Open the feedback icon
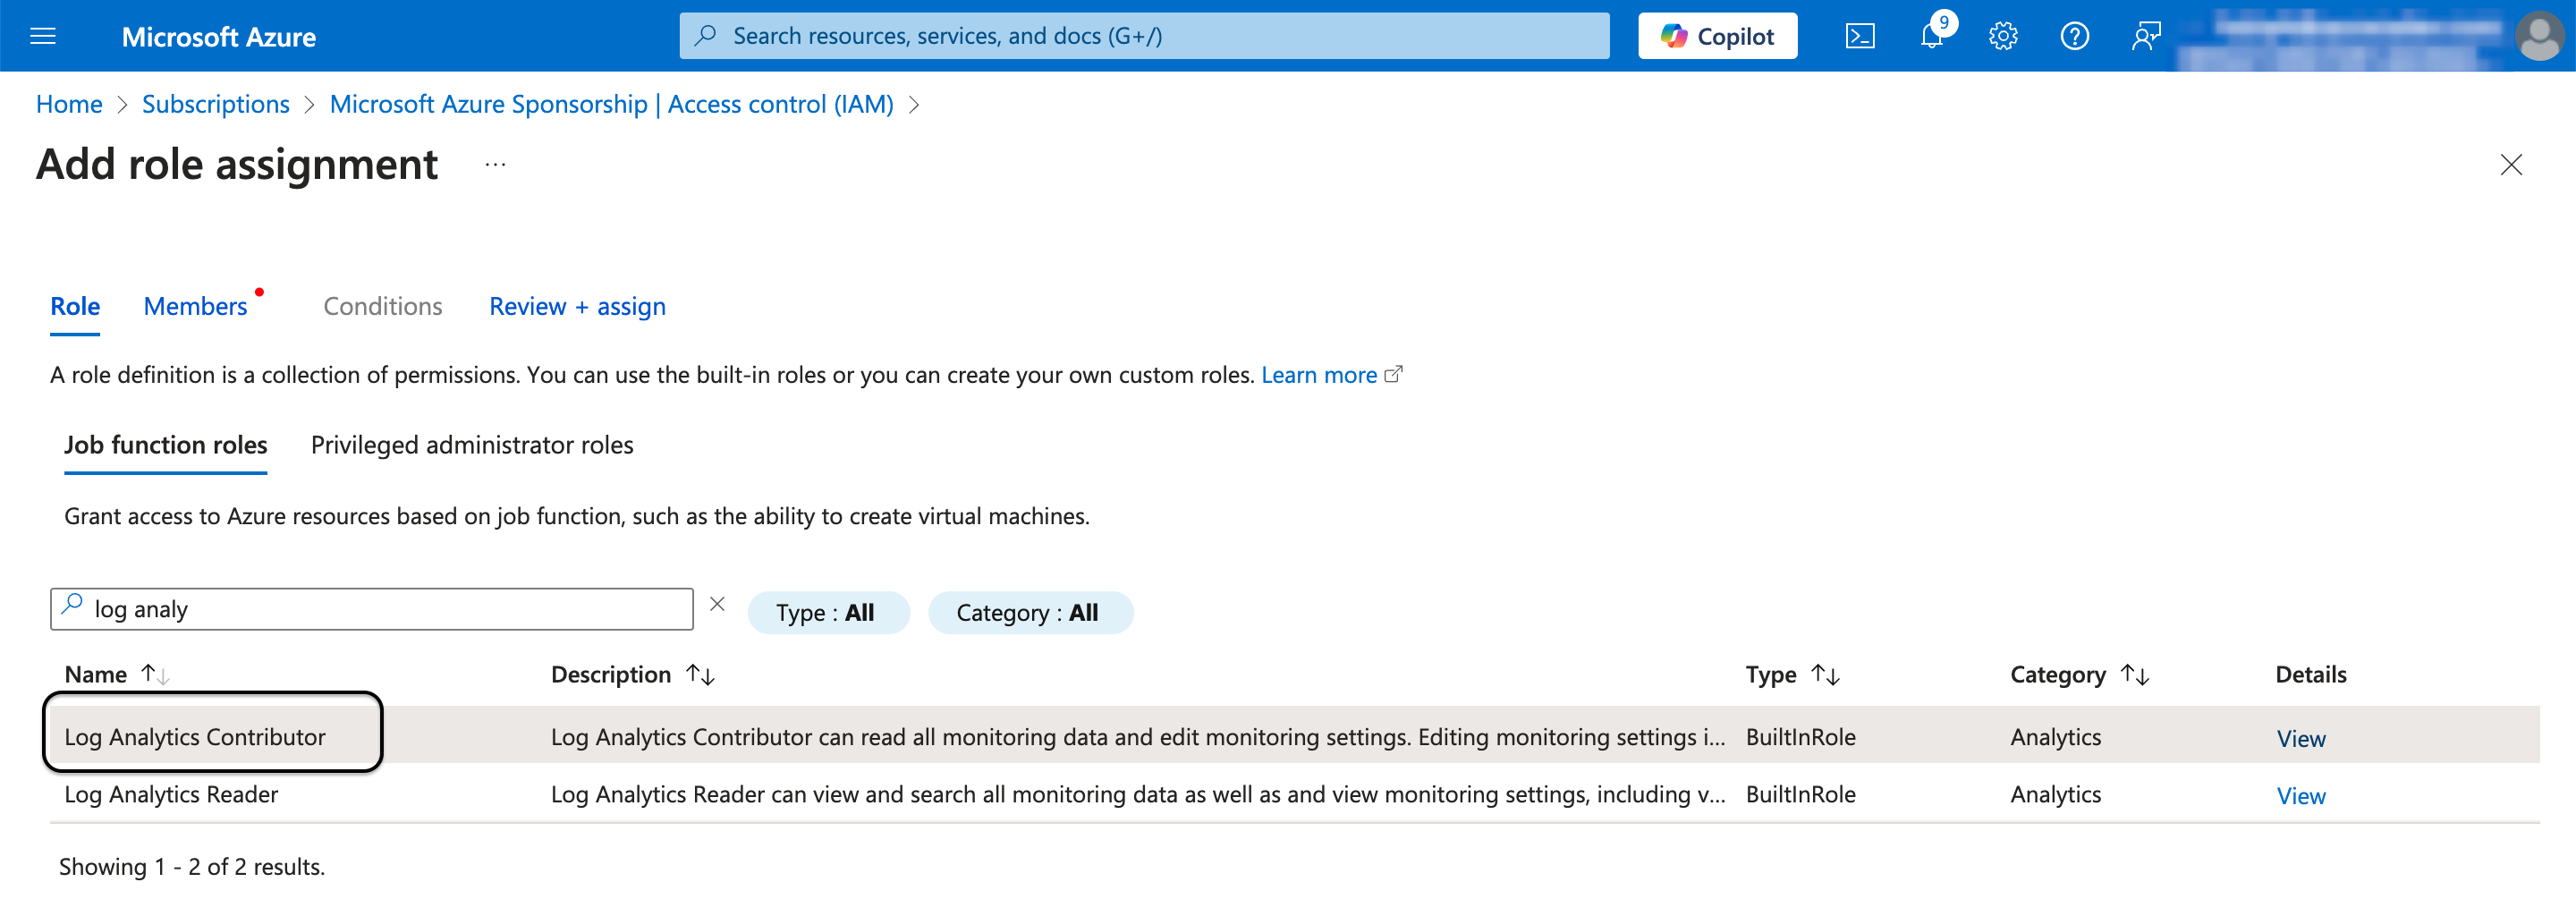 (2146, 36)
